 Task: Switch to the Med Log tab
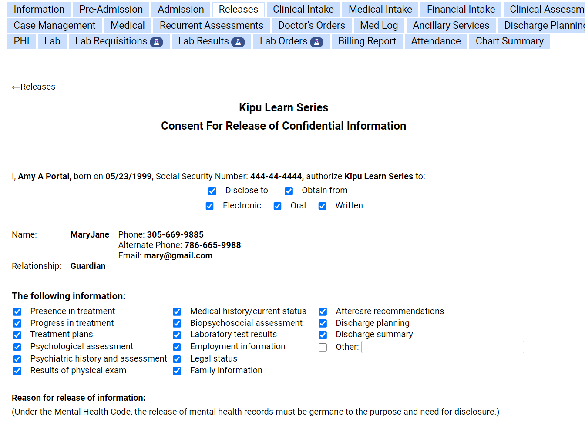[379, 26]
